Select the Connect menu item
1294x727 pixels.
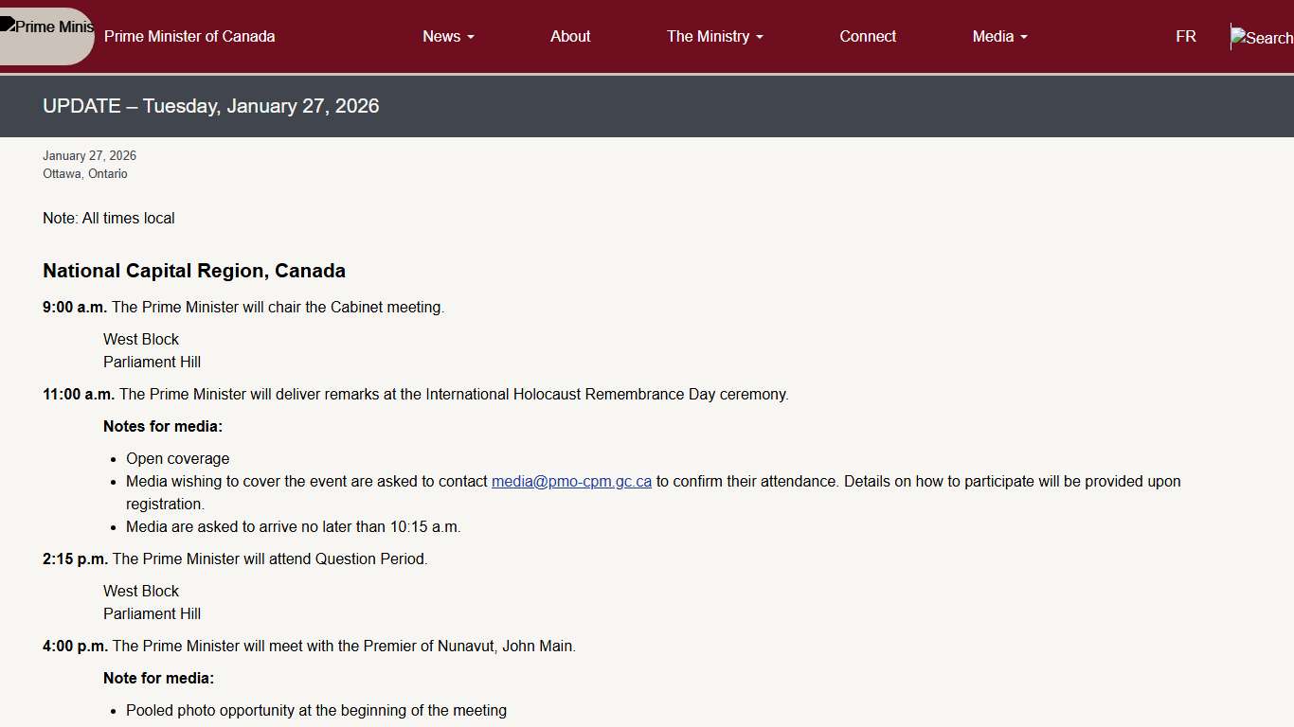[867, 36]
